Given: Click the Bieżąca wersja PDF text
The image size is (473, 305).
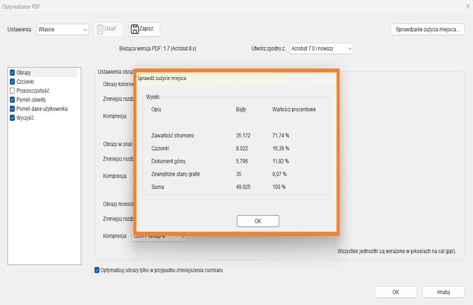Looking at the screenshot, I should pos(158,48).
